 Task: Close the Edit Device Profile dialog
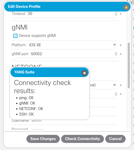tap(126, 7)
